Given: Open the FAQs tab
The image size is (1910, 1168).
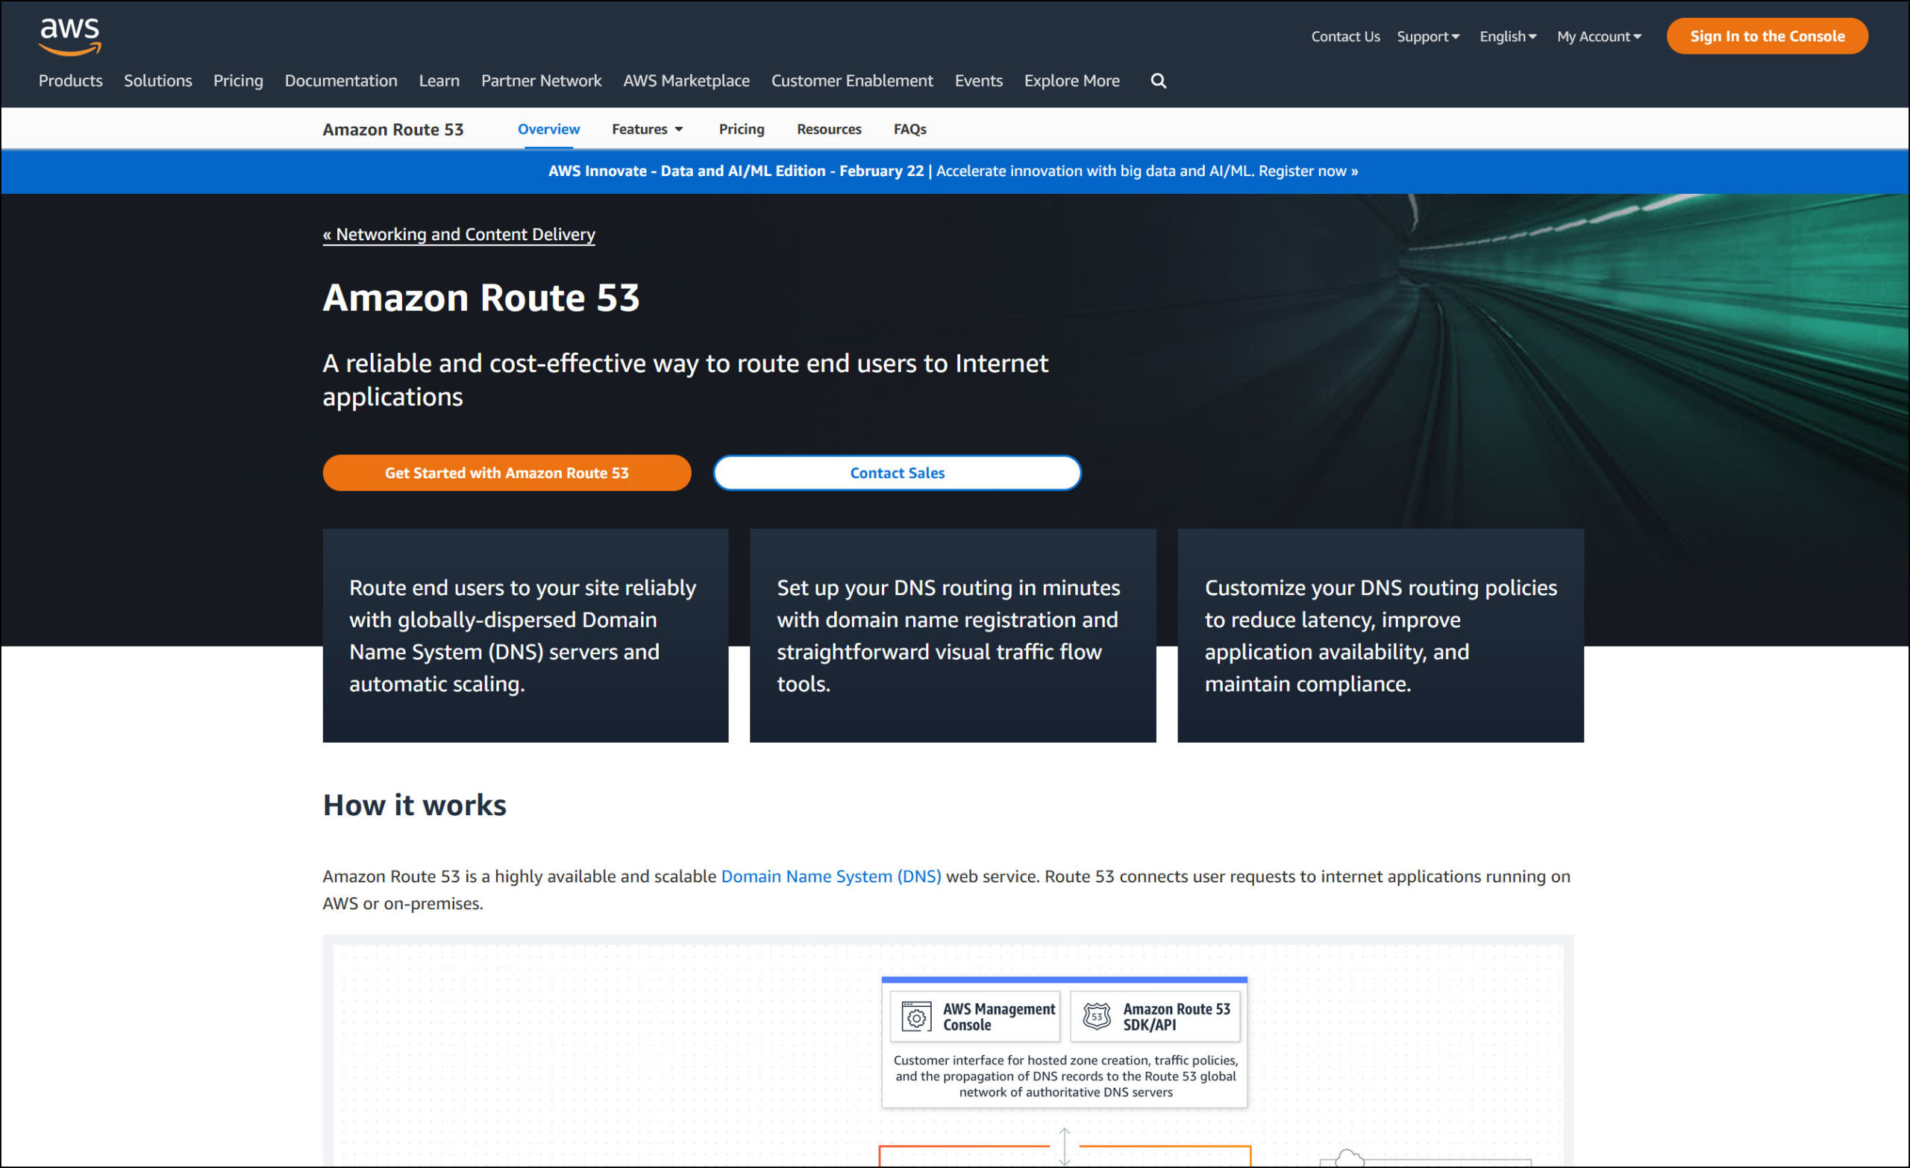Looking at the screenshot, I should click(909, 130).
